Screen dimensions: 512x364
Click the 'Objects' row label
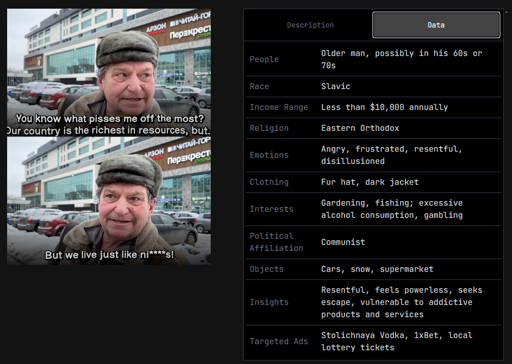[267, 269]
